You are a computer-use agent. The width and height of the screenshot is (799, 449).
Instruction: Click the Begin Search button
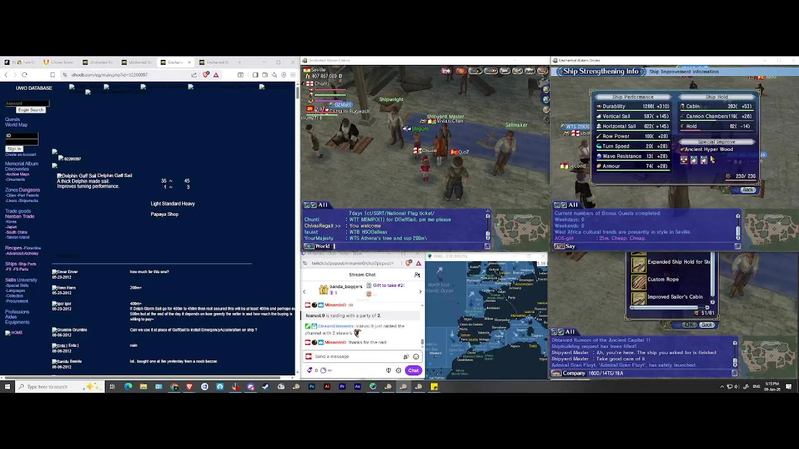click(31, 110)
